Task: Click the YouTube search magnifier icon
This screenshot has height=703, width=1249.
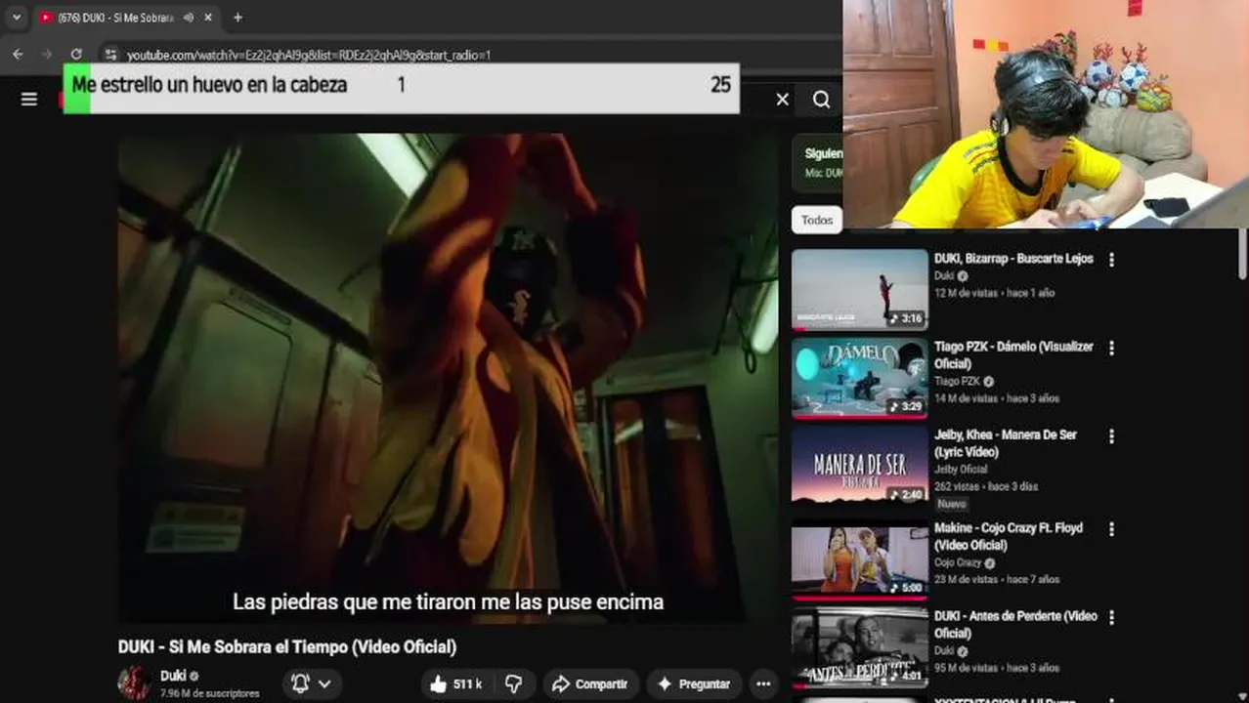Action: [822, 99]
